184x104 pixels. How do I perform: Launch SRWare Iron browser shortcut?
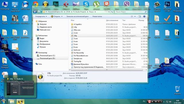click(x=25, y=5)
